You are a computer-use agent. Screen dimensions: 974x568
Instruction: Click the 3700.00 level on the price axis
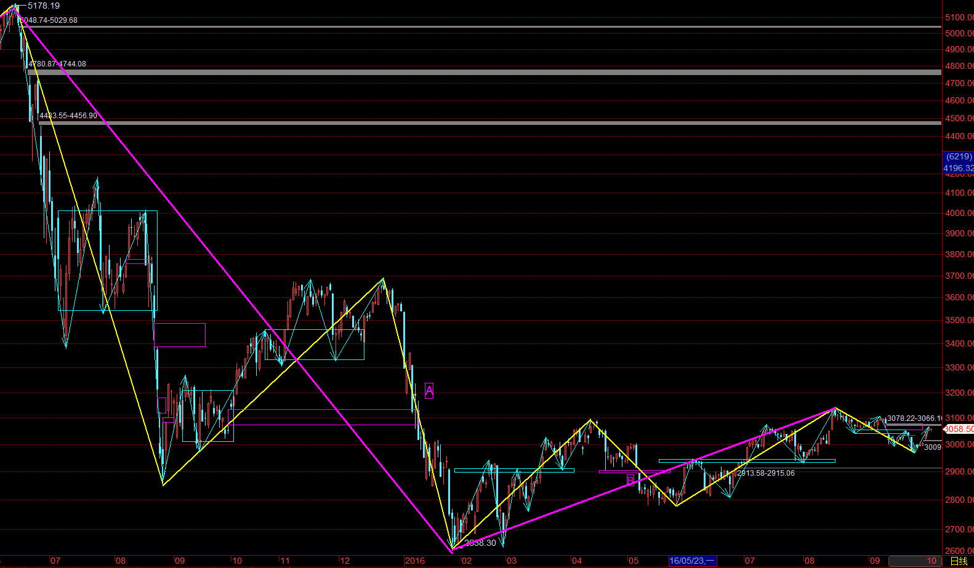click(x=959, y=276)
